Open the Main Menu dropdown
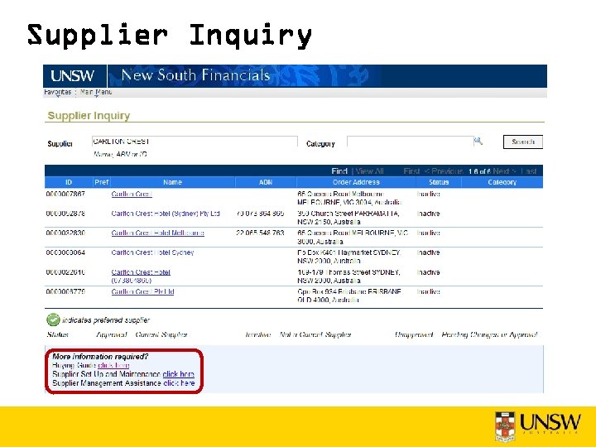596x447 pixels. pos(96,92)
